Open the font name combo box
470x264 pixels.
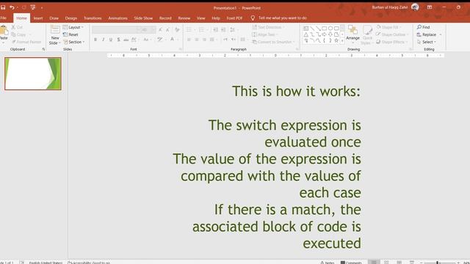click(116, 29)
